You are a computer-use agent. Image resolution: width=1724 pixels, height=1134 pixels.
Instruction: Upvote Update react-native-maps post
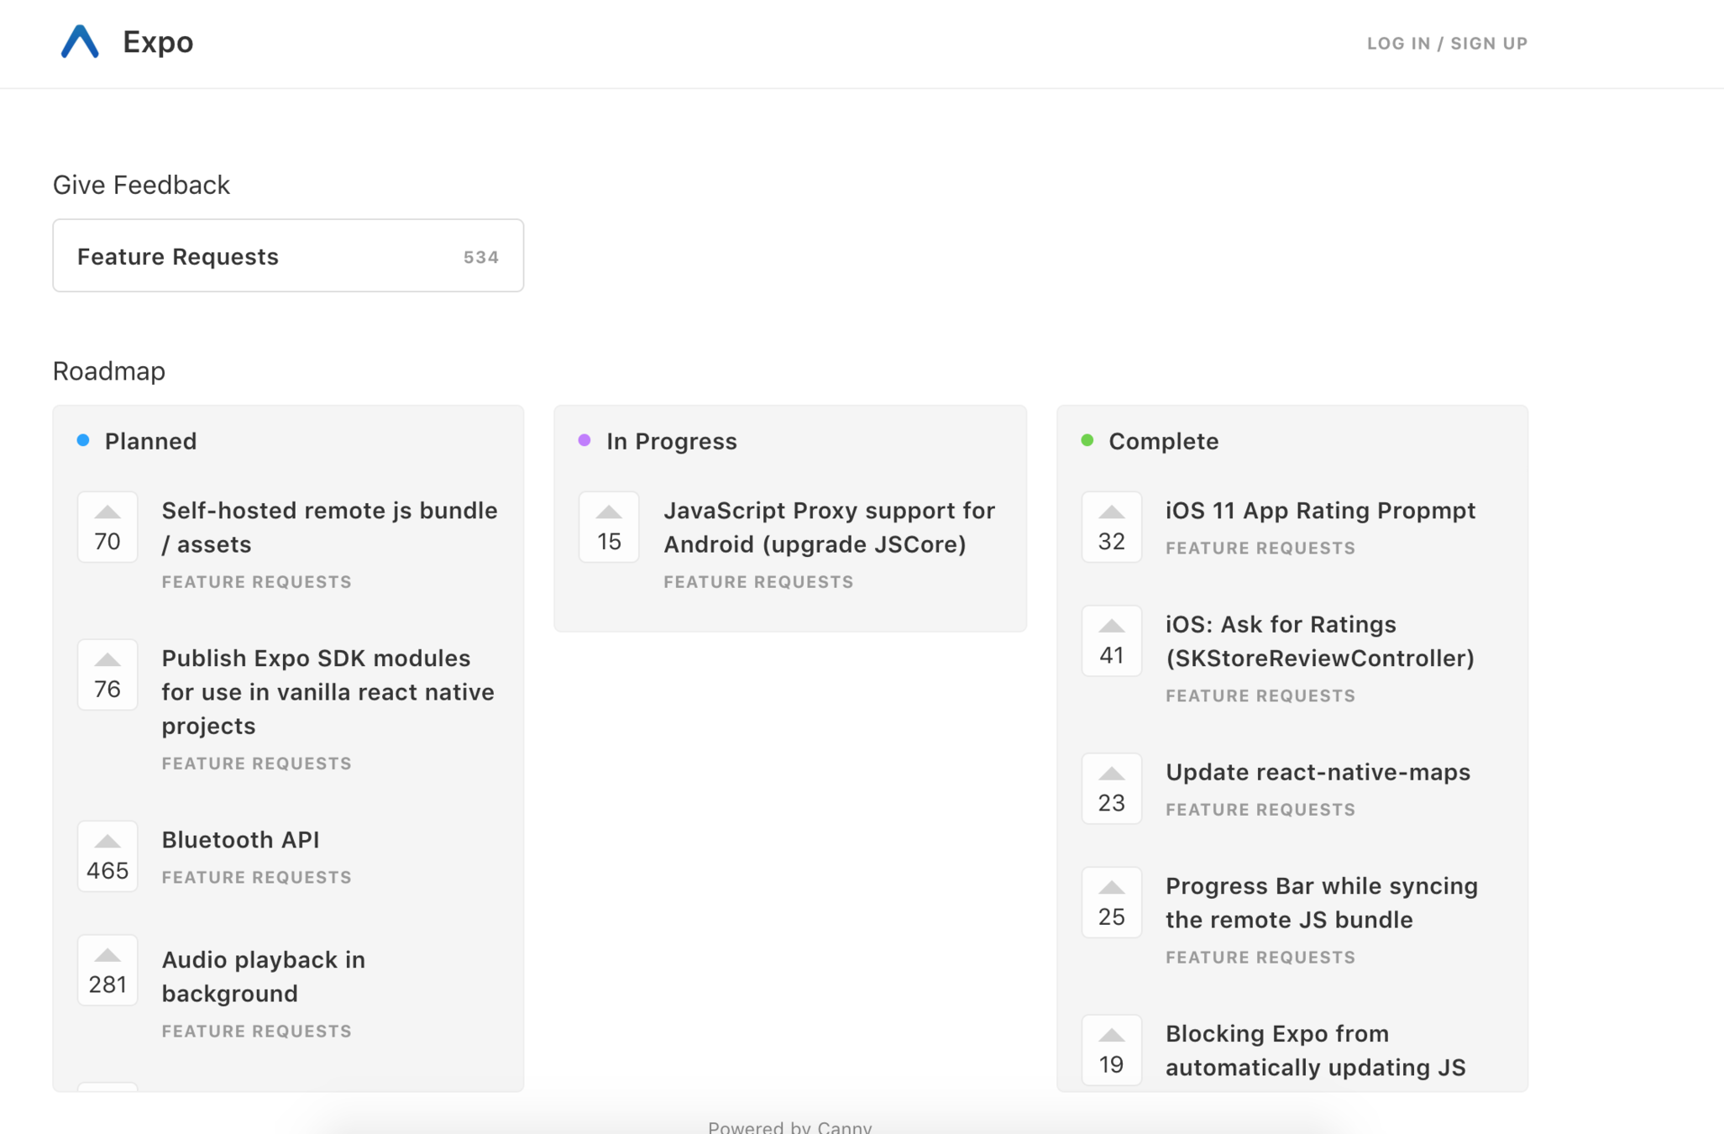[1111, 789]
